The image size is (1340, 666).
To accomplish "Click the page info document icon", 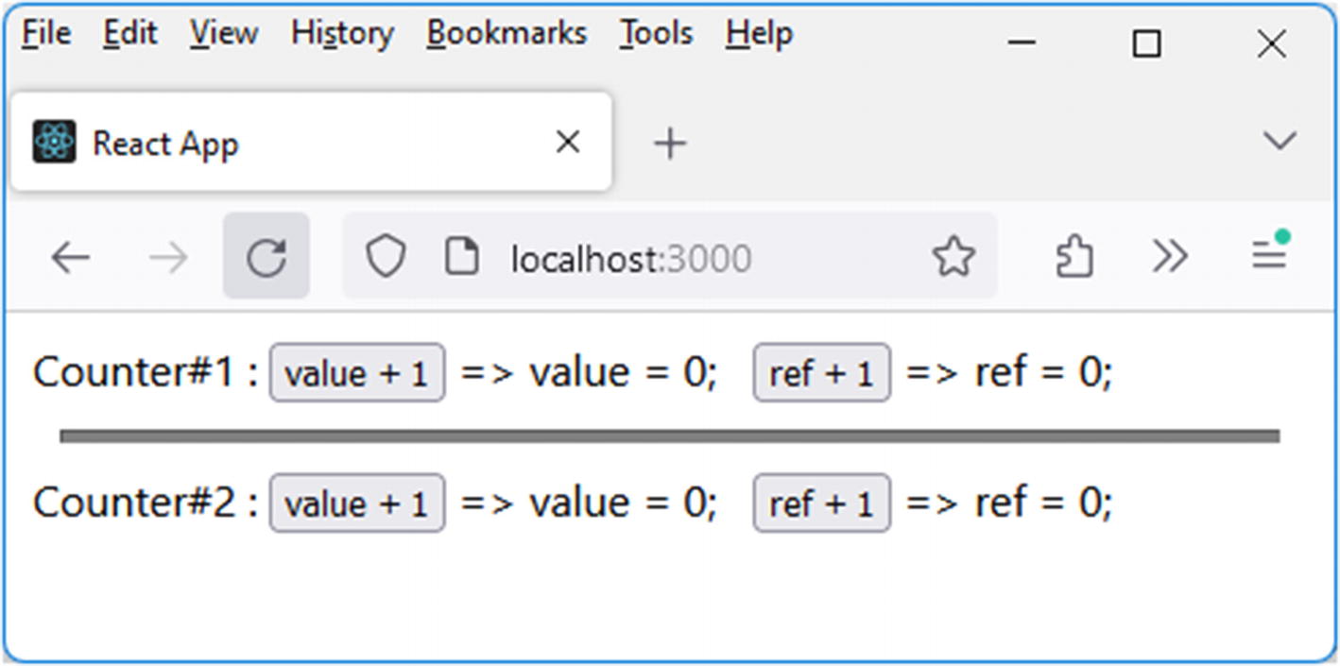I will [x=461, y=257].
